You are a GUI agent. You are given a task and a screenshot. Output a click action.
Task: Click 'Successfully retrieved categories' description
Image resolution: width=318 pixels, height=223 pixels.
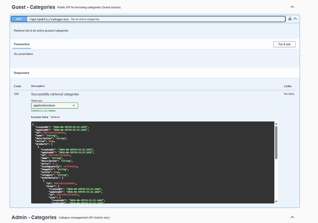(x=55, y=94)
